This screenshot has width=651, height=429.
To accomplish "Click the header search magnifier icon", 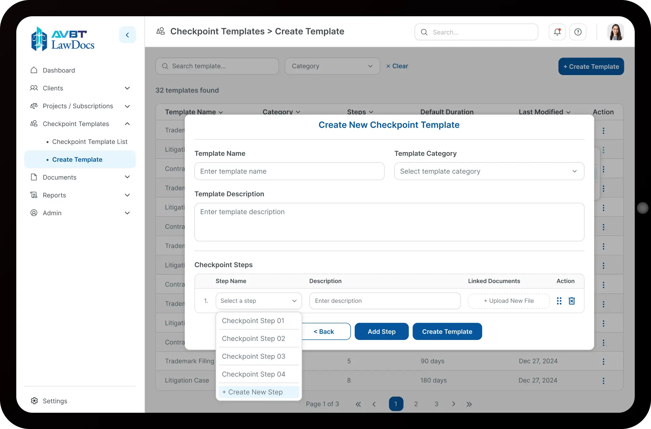I will tap(424, 32).
